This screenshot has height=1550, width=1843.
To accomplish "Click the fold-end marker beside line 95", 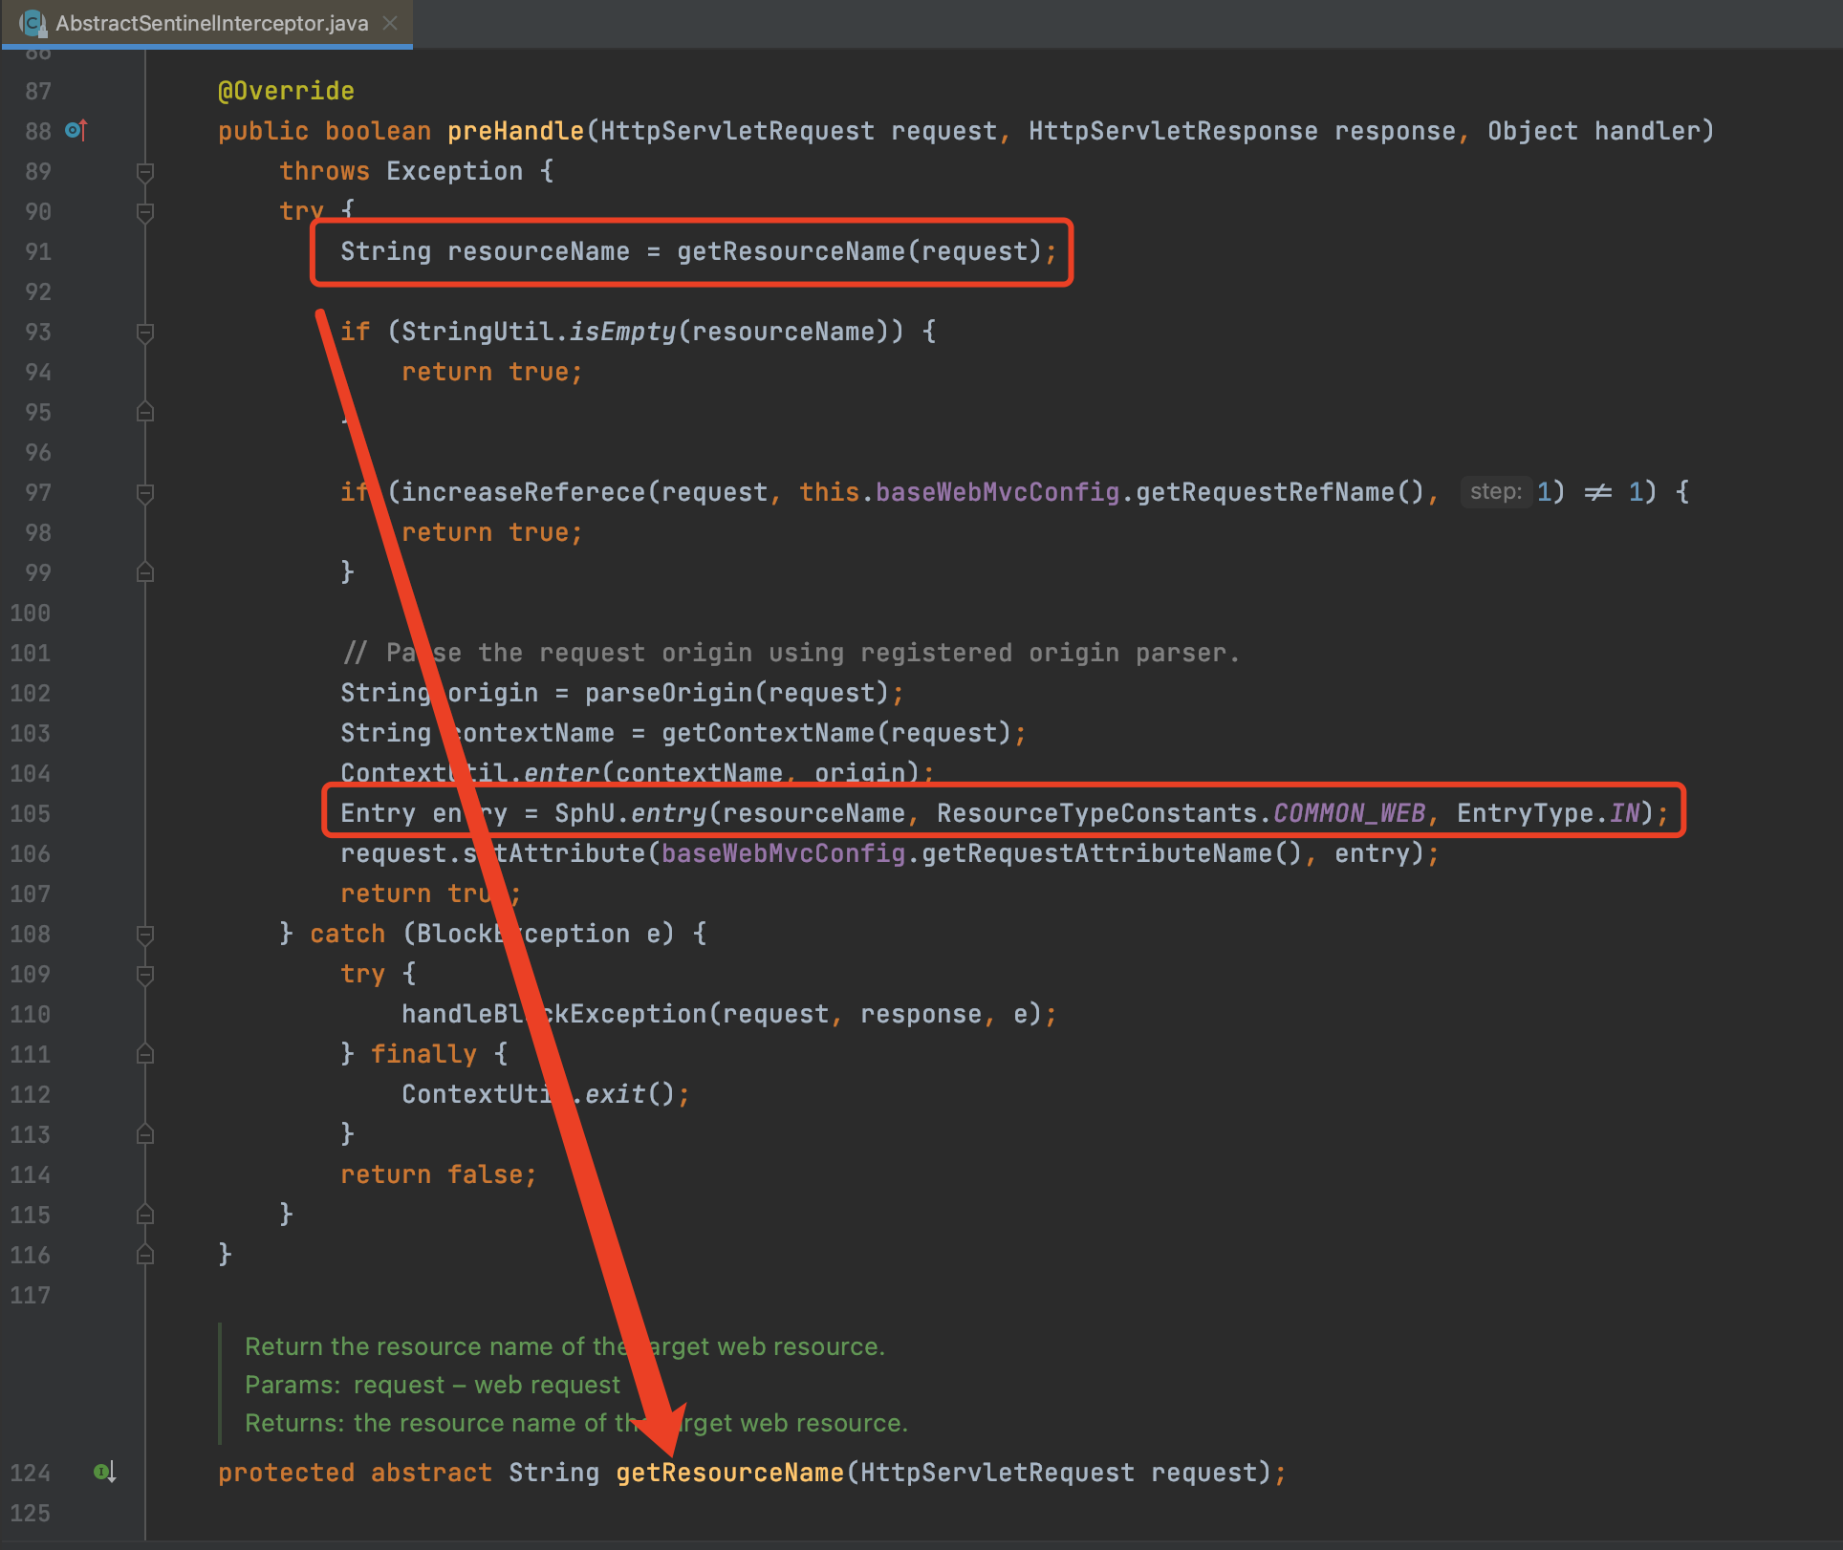I will (145, 412).
